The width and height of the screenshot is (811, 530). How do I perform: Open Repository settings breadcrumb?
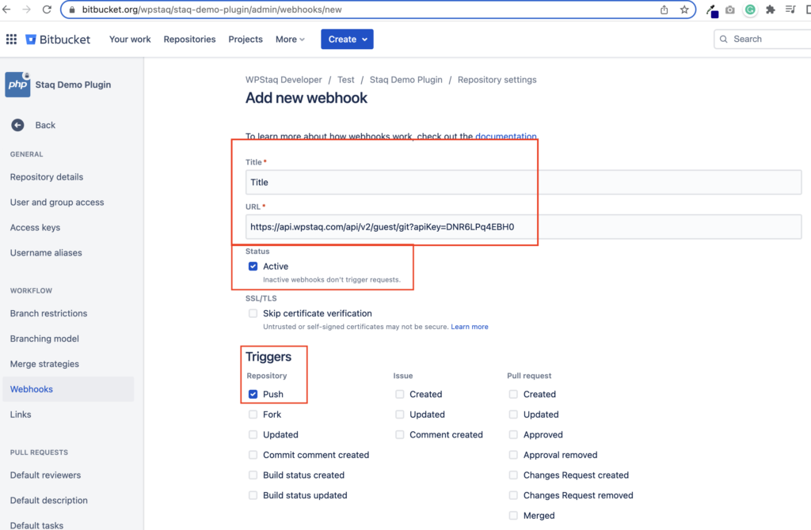coord(497,80)
